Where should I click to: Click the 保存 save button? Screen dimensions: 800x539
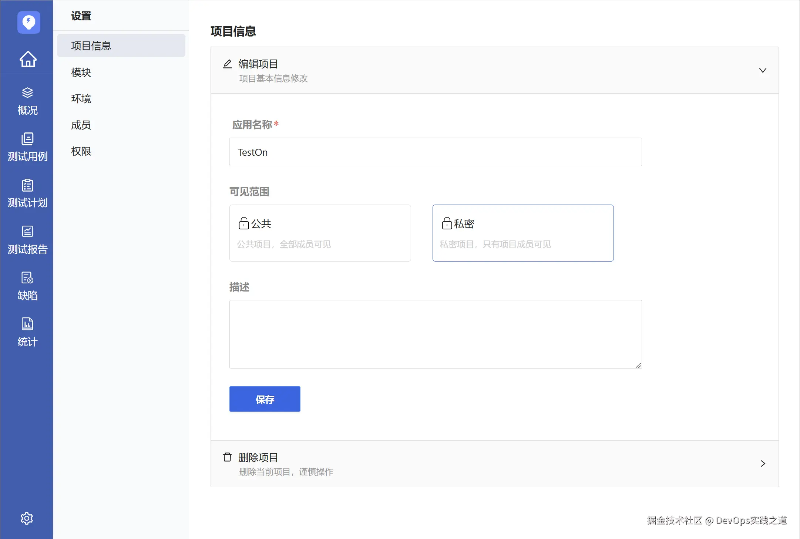tap(265, 399)
